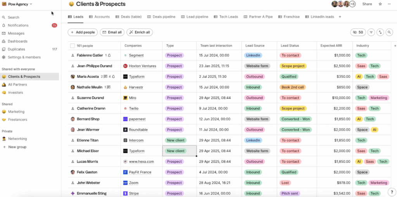Open Bernard Shop's person record
This screenshot has width=397, height=197.
click(88, 119)
